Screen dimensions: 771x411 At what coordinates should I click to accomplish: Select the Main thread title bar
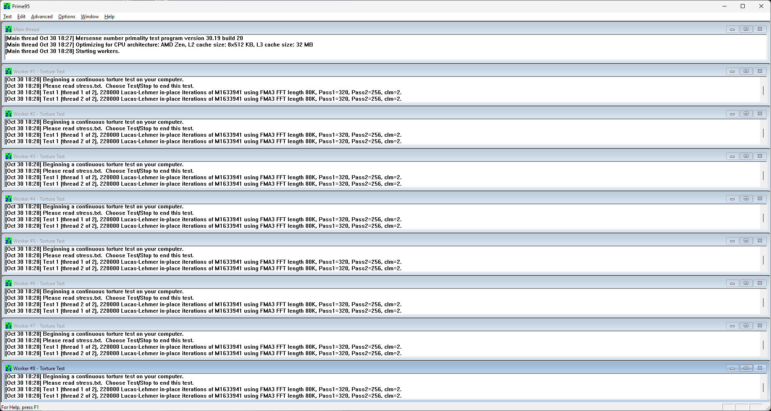click(x=385, y=29)
